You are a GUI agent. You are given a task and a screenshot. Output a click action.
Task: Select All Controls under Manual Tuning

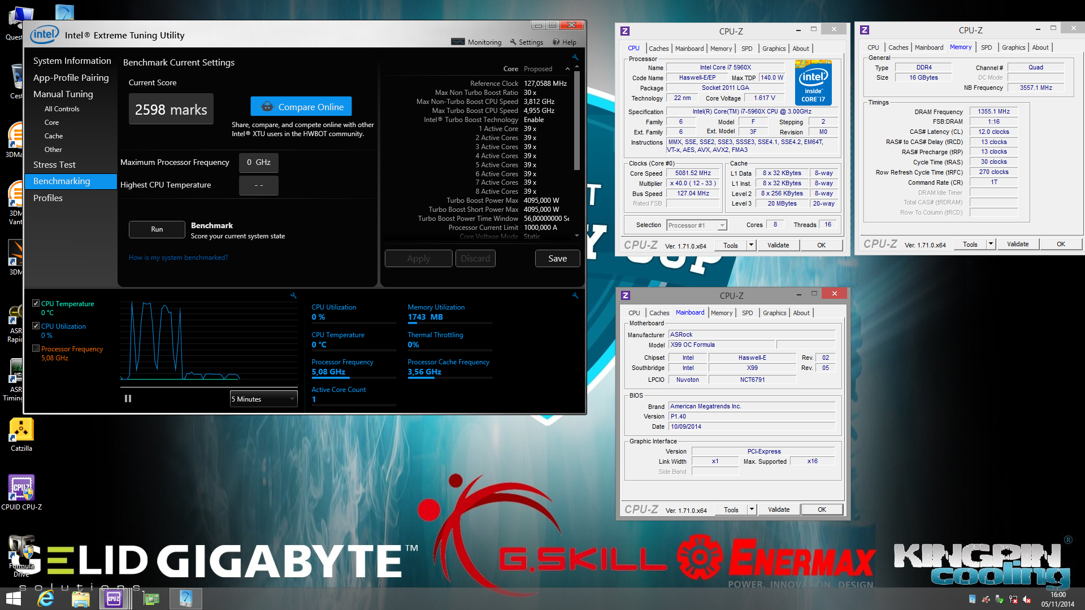pyautogui.click(x=62, y=109)
